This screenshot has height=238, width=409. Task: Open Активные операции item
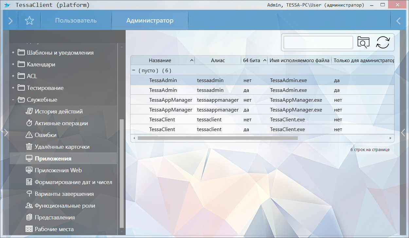click(61, 123)
